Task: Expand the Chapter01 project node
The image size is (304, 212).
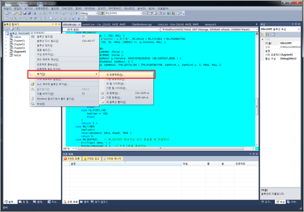Action: point(6,41)
